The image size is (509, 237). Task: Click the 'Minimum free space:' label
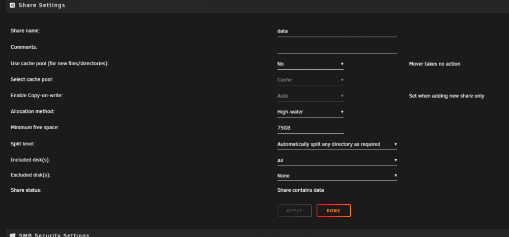click(35, 128)
